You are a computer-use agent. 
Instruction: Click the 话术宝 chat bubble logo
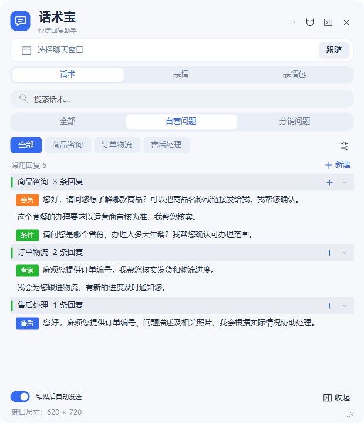click(20, 21)
